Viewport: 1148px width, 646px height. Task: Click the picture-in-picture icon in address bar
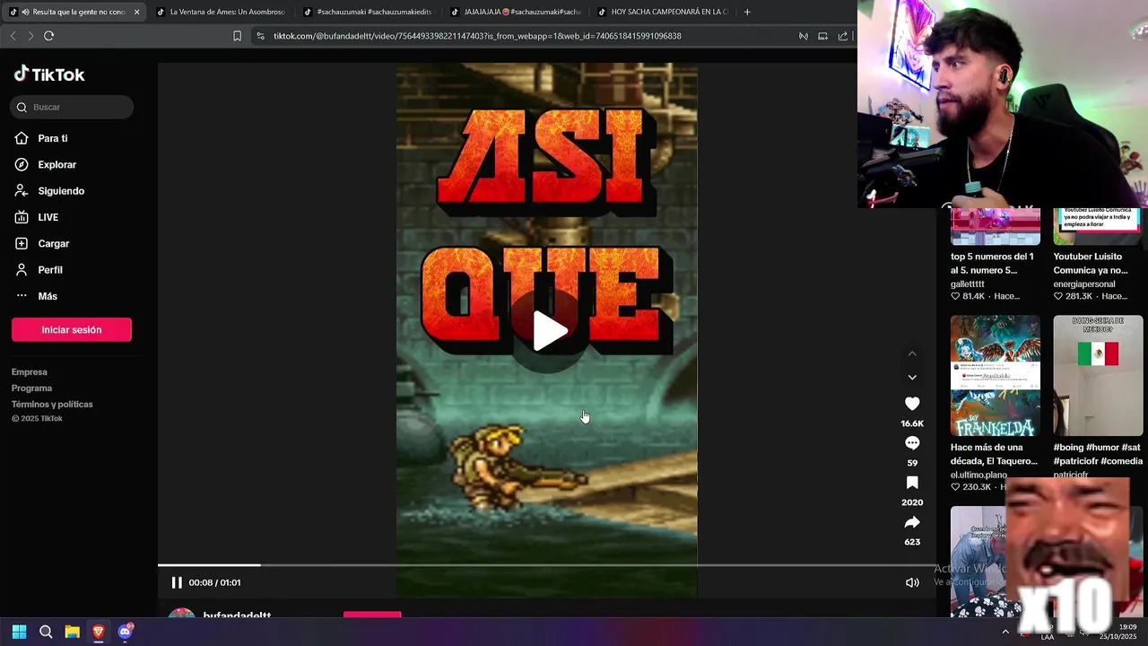(822, 36)
